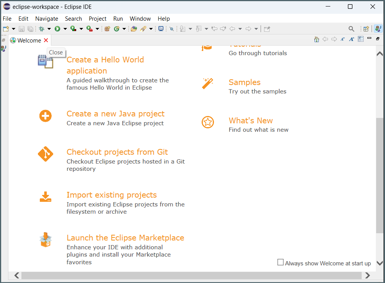Open Create a new Java project link
The image size is (385, 283).
116,114
